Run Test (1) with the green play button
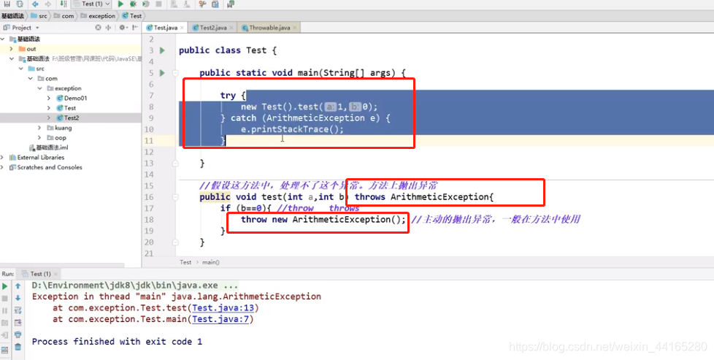 point(120,4)
